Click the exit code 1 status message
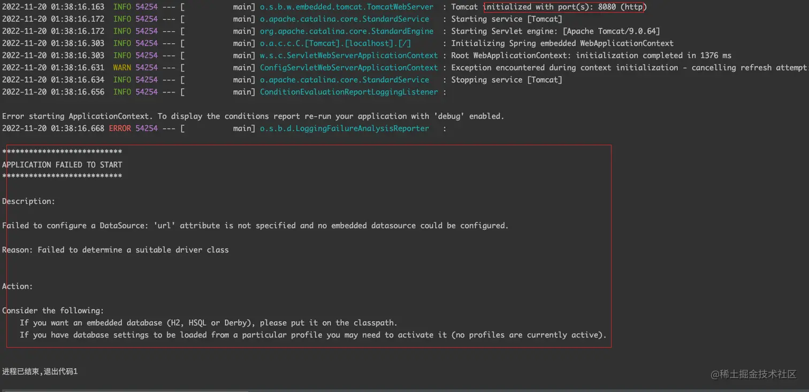Image resolution: width=809 pixels, height=392 pixels. [x=40, y=371]
